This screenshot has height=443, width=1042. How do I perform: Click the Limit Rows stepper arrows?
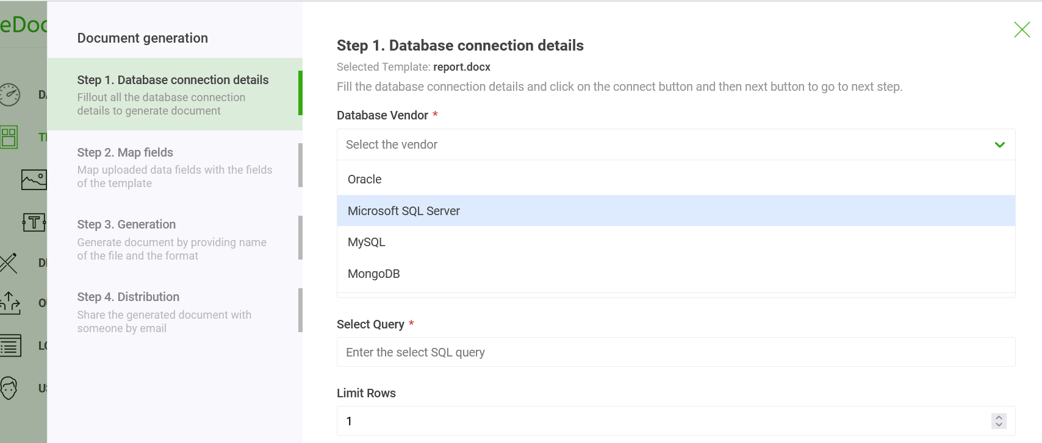(999, 421)
